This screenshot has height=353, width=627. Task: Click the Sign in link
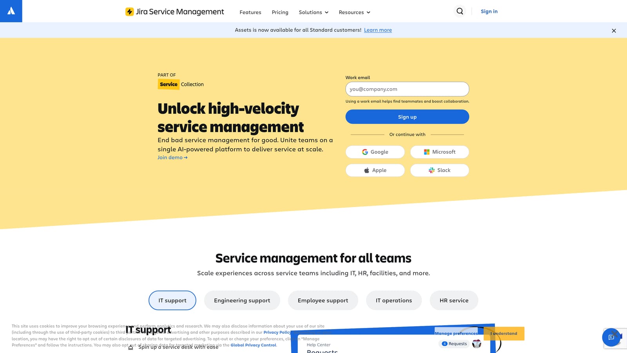tap(489, 11)
